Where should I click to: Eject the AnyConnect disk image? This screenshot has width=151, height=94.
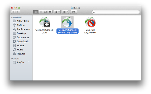pyautogui.click(x=29, y=62)
